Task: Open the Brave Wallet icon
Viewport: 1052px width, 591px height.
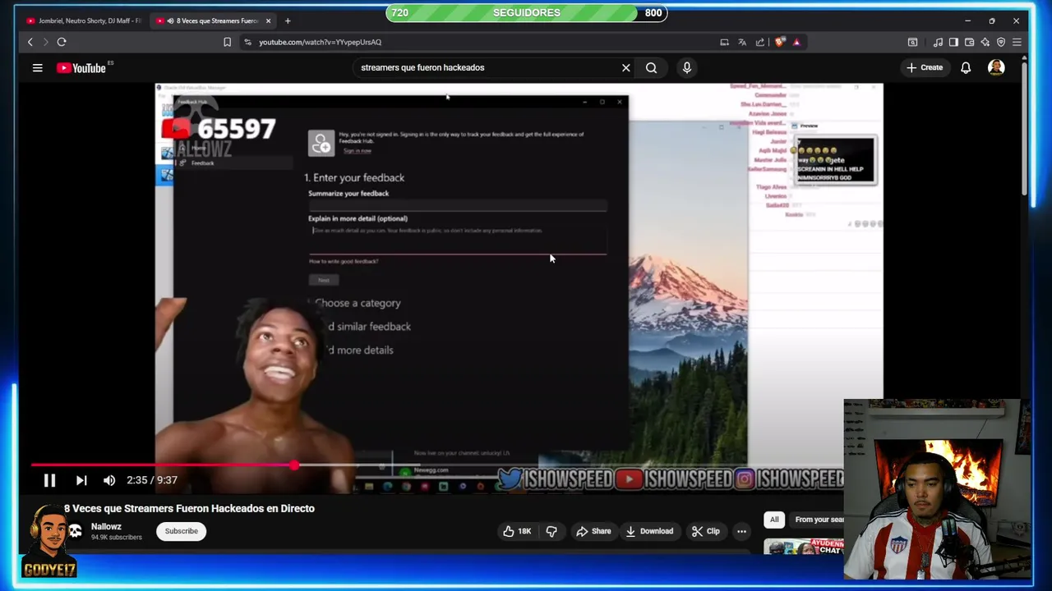Action: point(969,42)
